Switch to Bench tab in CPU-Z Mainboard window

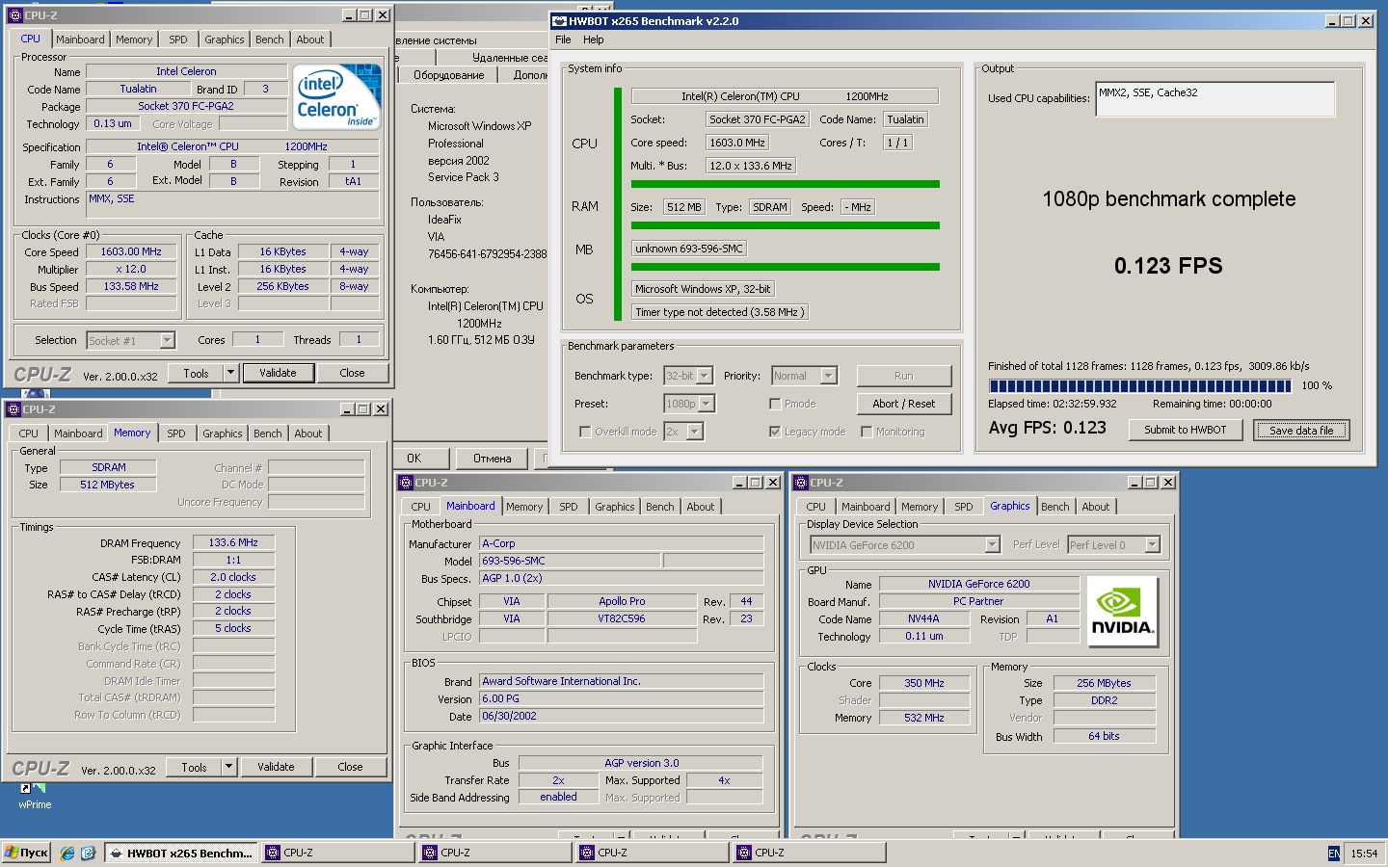pos(660,507)
